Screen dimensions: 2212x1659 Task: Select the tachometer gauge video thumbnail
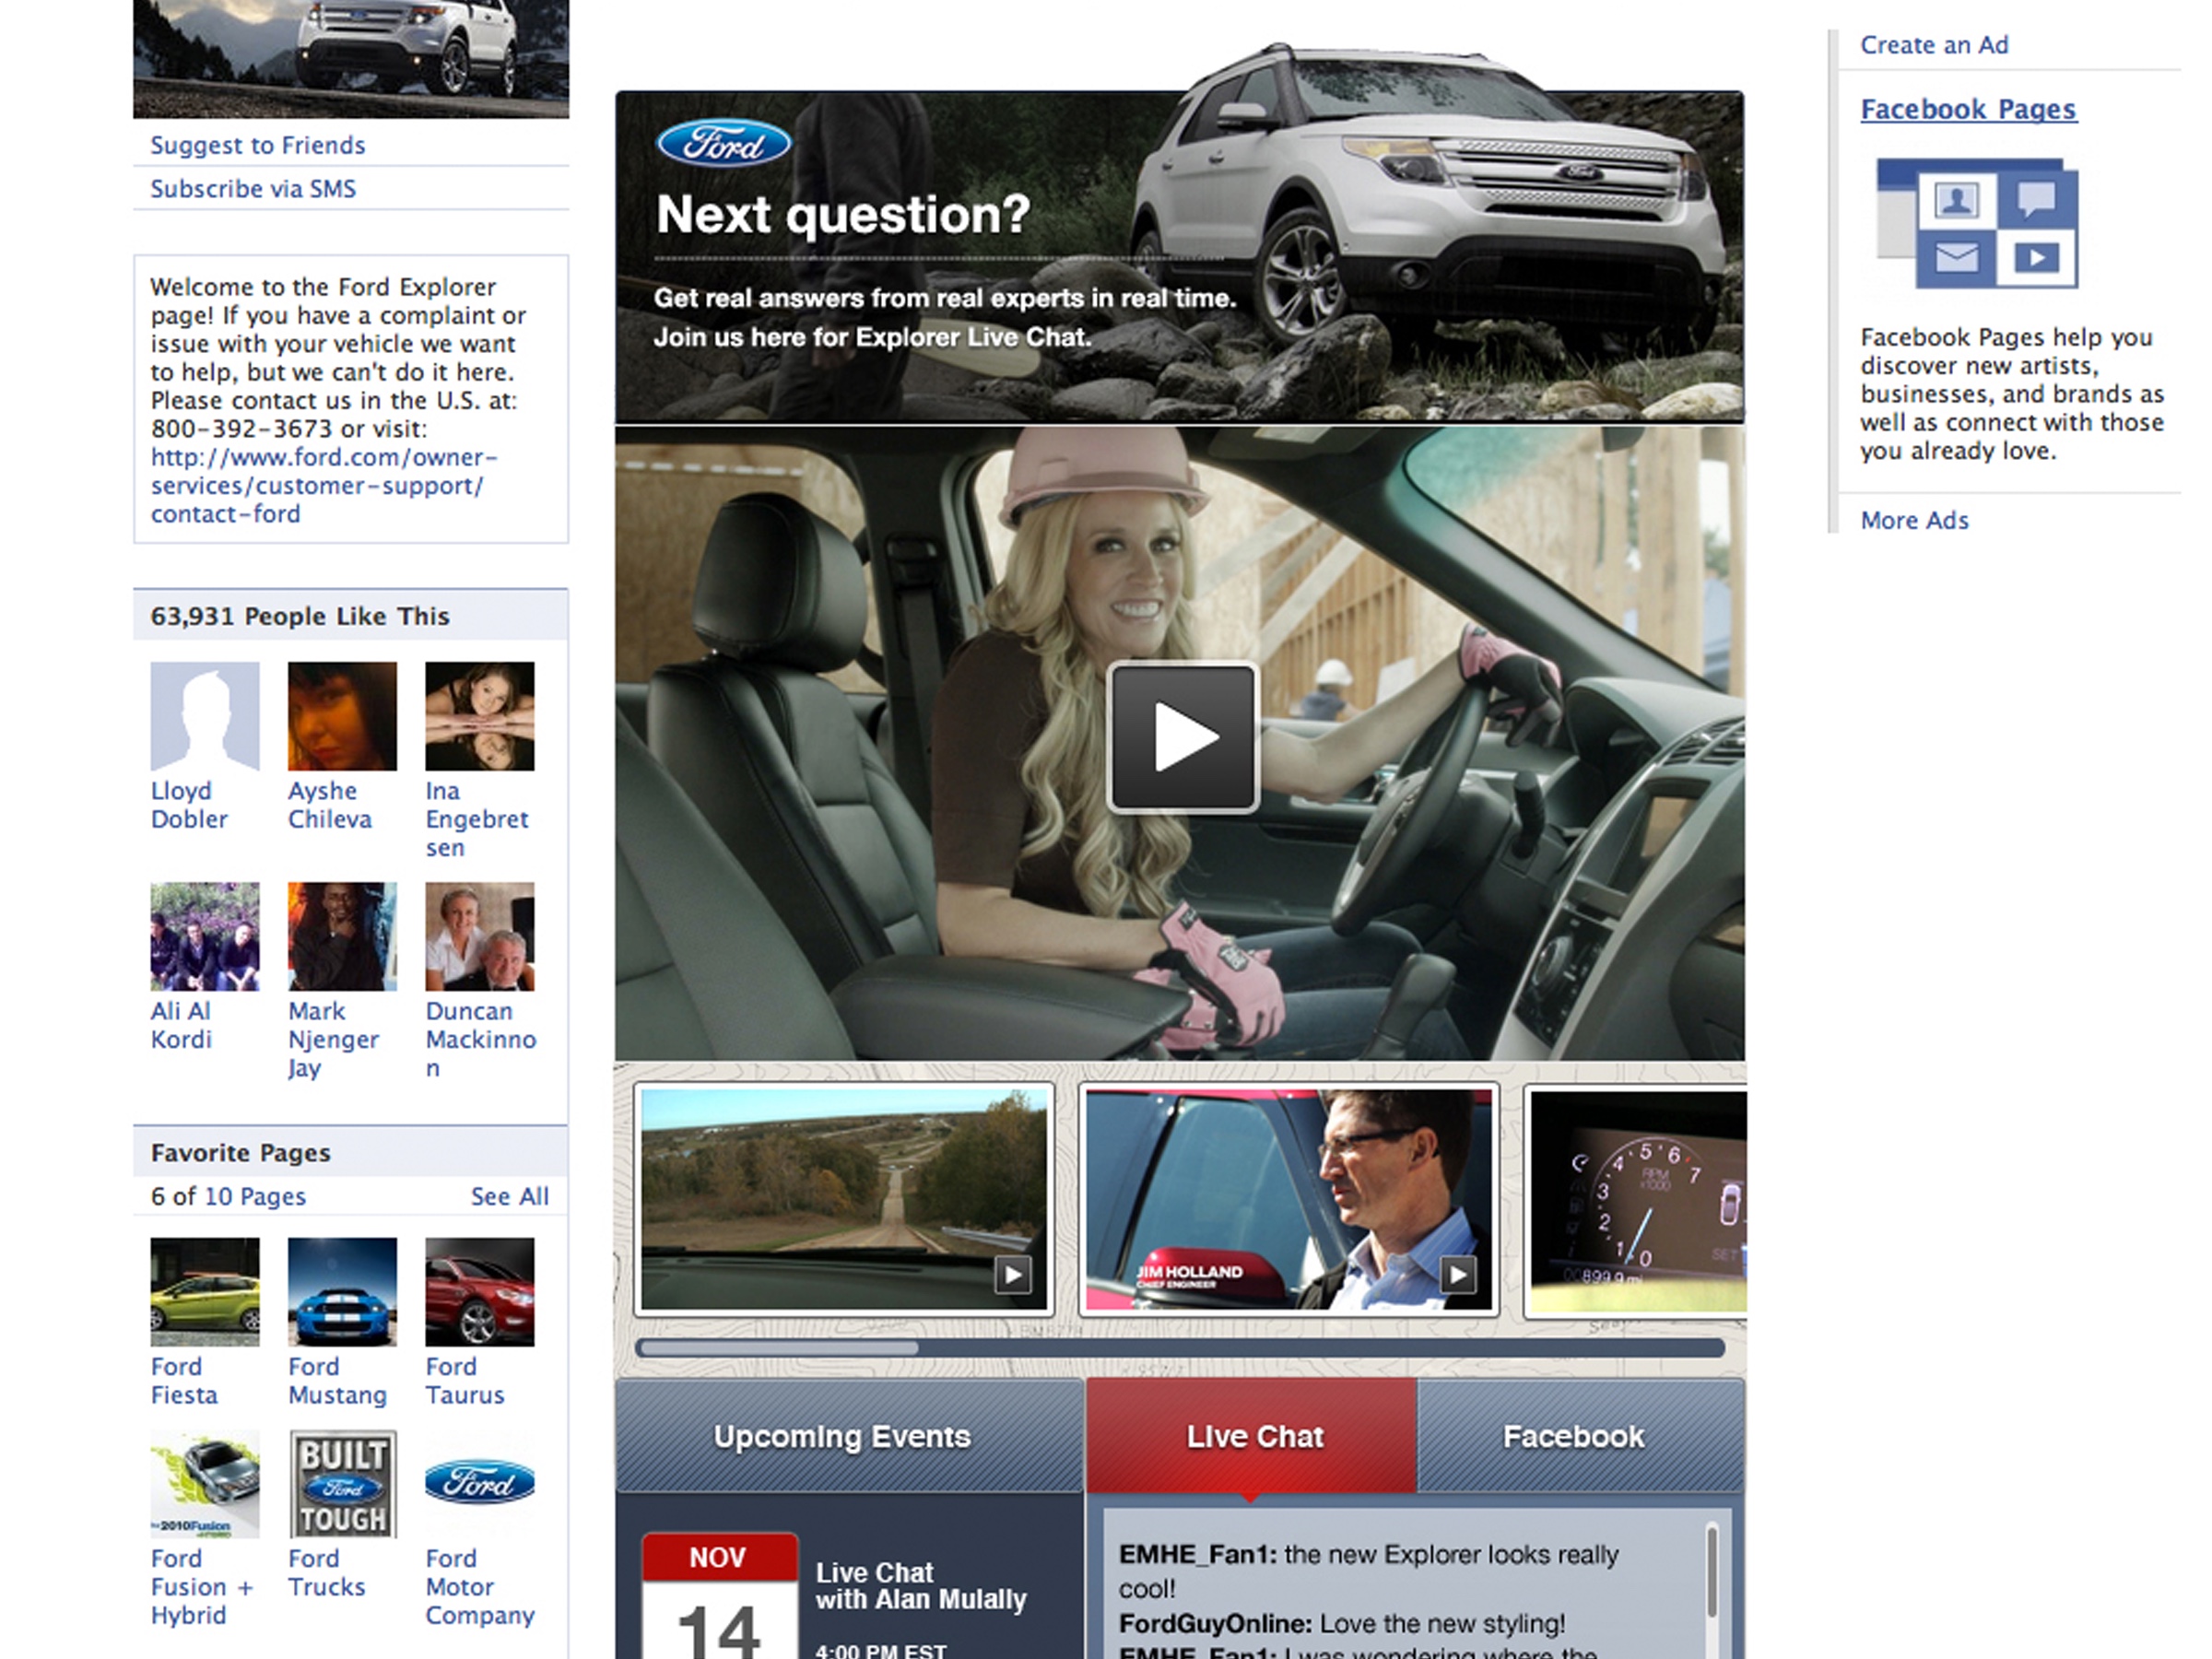coord(1637,1200)
